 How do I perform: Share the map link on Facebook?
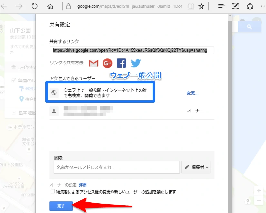tap(121, 63)
